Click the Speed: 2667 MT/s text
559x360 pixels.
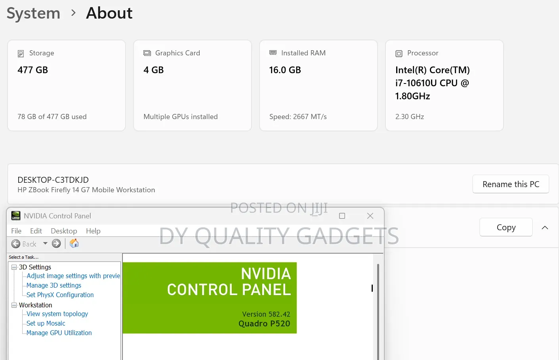point(298,117)
